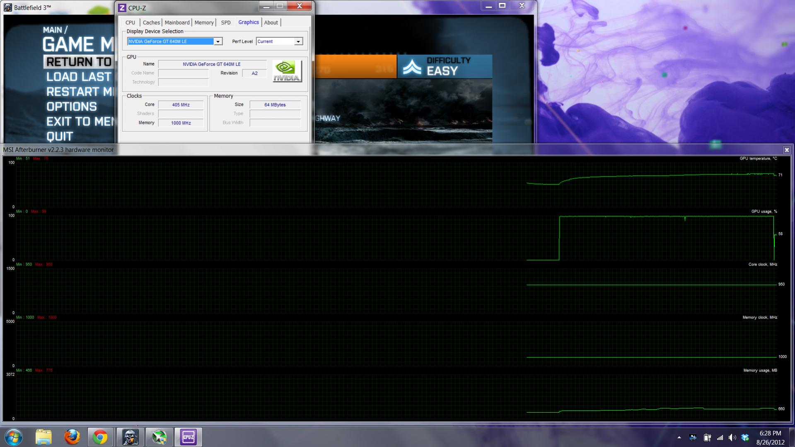Select QUIT in the game menu
The height and width of the screenshot is (447, 795).
60,137
